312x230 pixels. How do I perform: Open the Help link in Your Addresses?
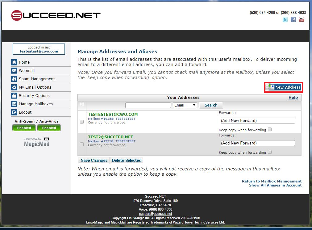(293, 98)
